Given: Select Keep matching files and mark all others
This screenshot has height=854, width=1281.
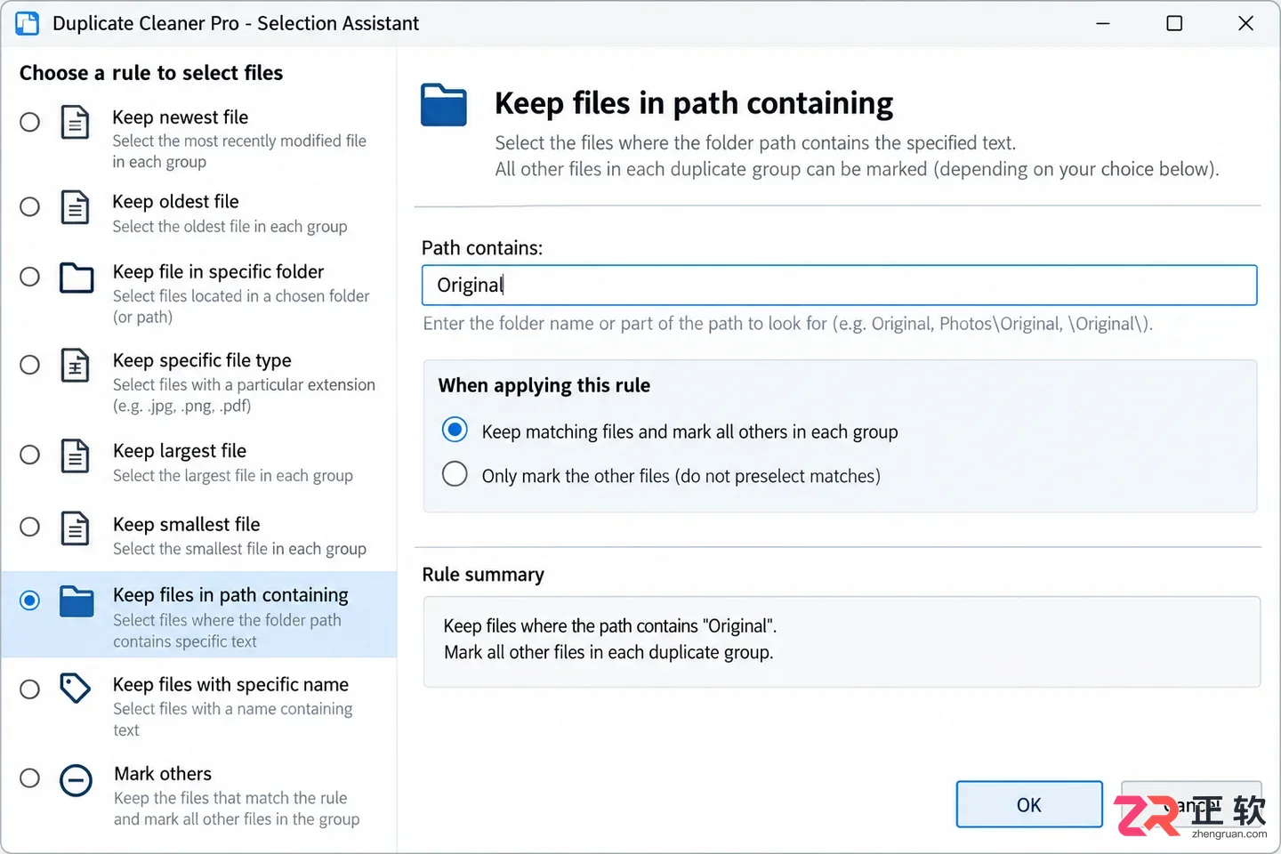Looking at the screenshot, I should [455, 431].
